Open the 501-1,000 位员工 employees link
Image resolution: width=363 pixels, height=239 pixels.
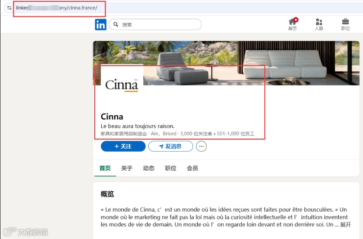(x=236, y=133)
